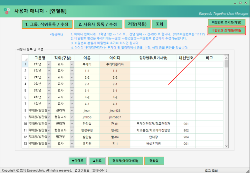
Task: Click duty cell 학교통장/학교에어컨담당
Action: pos(153,130)
